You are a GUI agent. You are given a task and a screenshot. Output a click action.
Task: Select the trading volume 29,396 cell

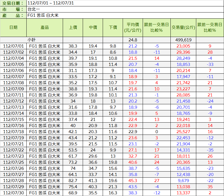click(183, 52)
